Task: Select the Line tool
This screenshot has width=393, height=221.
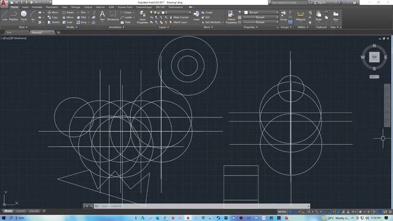Action: (4, 15)
